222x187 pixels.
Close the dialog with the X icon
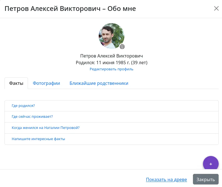tap(216, 8)
